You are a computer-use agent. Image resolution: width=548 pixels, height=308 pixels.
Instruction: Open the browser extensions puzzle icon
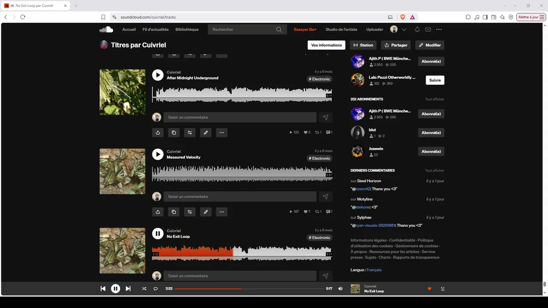pyautogui.click(x=468, y=17)
